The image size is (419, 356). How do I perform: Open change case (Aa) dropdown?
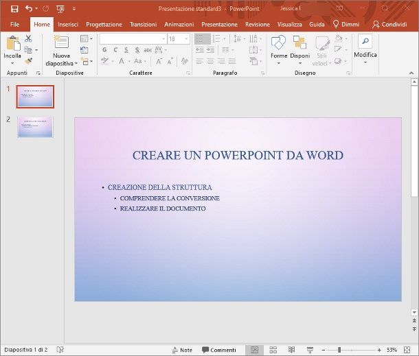(x=140, y=61)
